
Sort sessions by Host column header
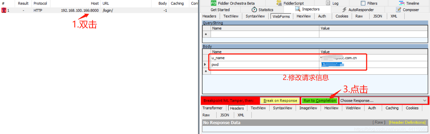click(75, 3)
